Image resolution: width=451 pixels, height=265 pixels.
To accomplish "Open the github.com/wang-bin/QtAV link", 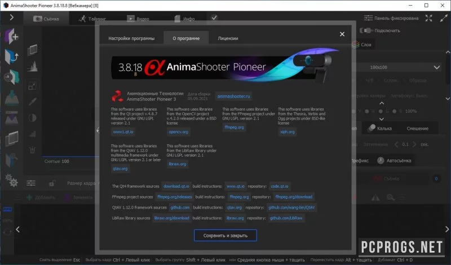I will coord(291,207).
